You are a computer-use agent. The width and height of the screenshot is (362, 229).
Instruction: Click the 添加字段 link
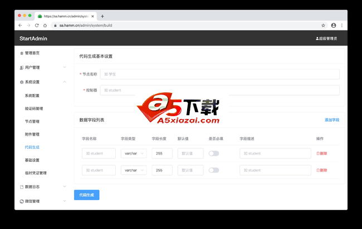pyautogui.click(x=332, y=120)
